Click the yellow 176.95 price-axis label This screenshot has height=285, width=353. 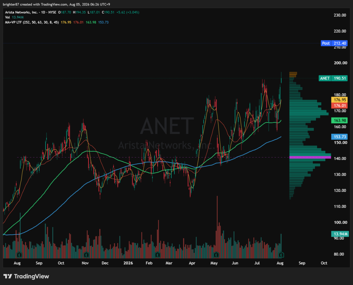tap(340, 100)
